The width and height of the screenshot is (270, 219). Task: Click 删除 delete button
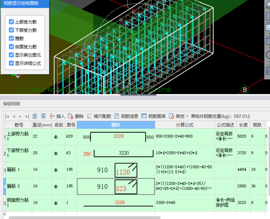tap(76, 116)
